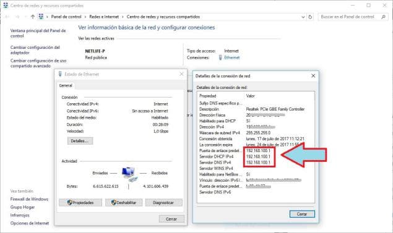Click the 255.255.255.0 subnet mask value
The image size is (393, 233).
(x=258, y=133)
